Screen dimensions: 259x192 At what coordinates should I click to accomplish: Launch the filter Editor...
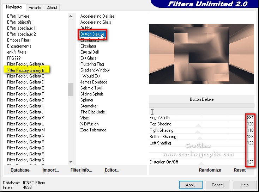pyautogui.click(x=112, y=170)
